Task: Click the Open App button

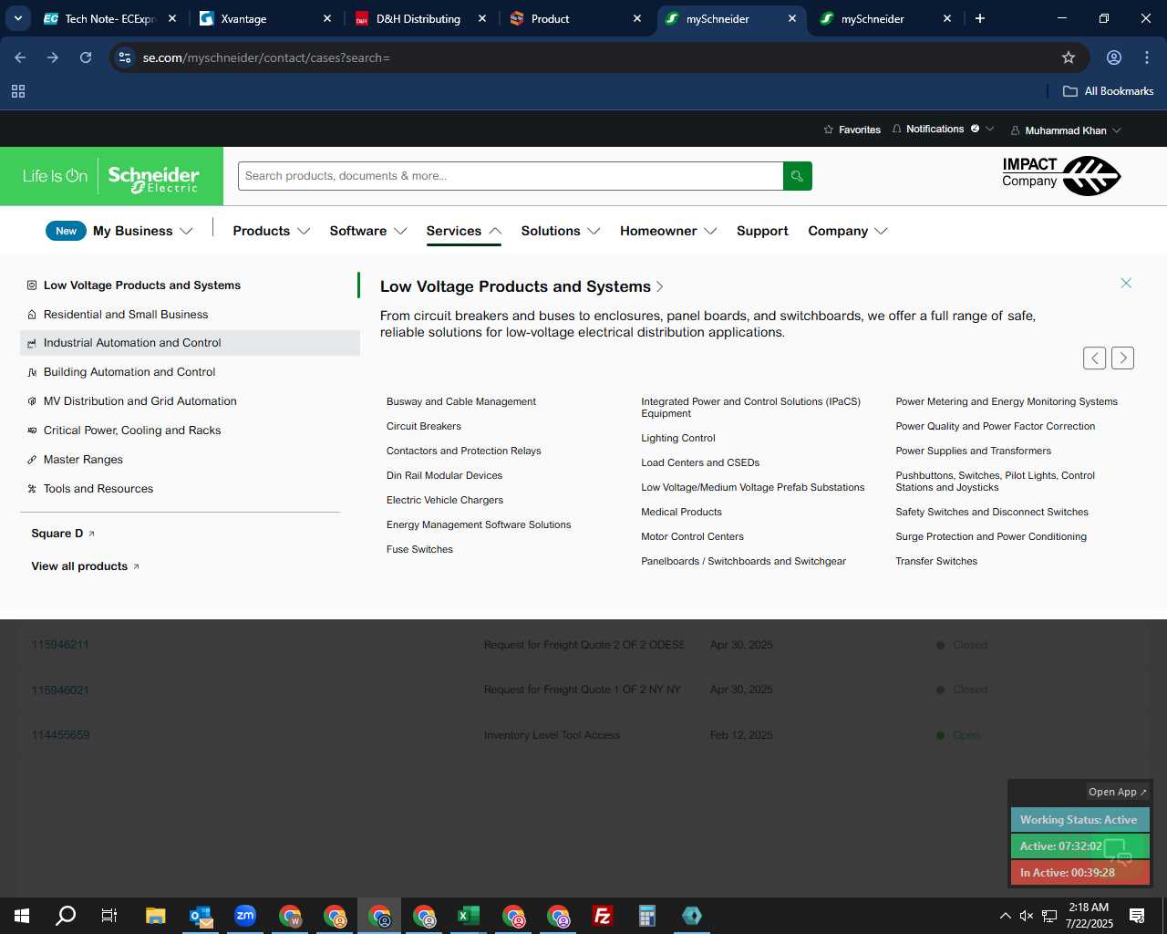Action: pos(1117,792)
